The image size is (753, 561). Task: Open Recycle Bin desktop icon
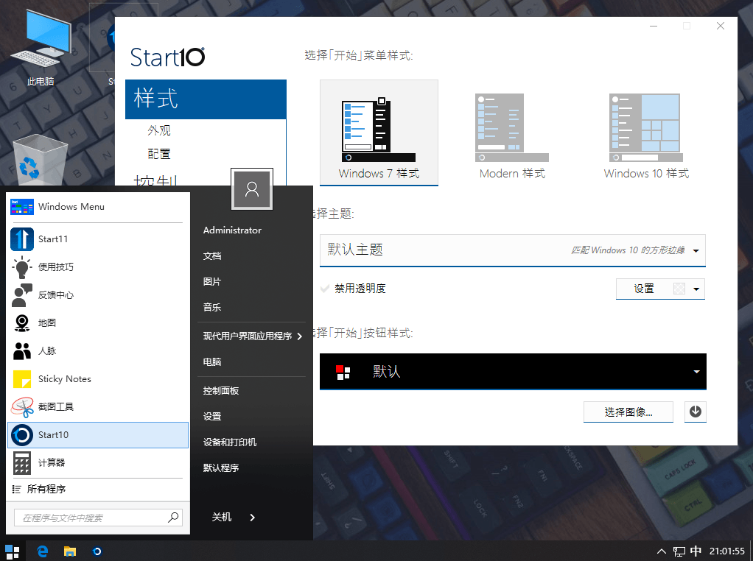point(40,159)
